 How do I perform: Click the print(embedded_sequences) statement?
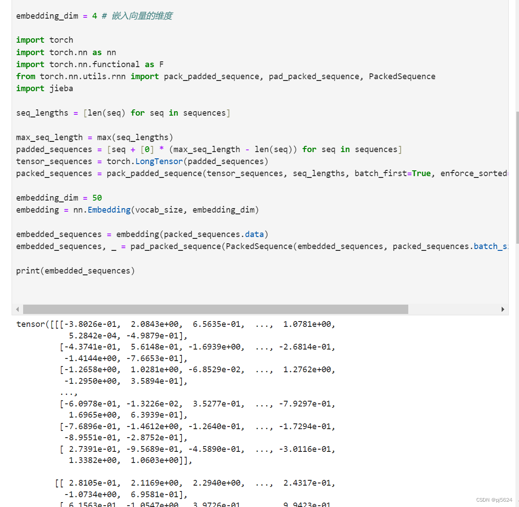(x=75, y=270)
